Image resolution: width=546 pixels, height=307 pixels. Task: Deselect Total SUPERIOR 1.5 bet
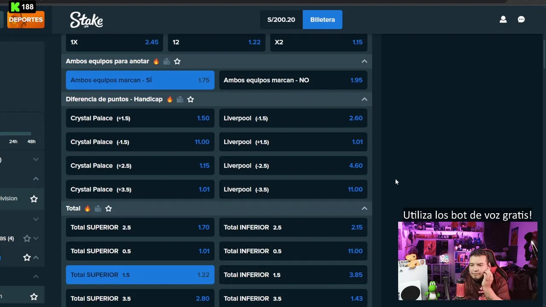(140, 275)
